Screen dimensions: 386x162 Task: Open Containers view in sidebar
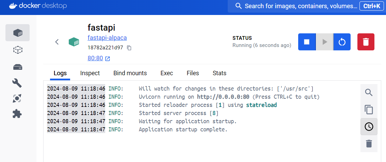pyautogui.click(x=17, y=33)
